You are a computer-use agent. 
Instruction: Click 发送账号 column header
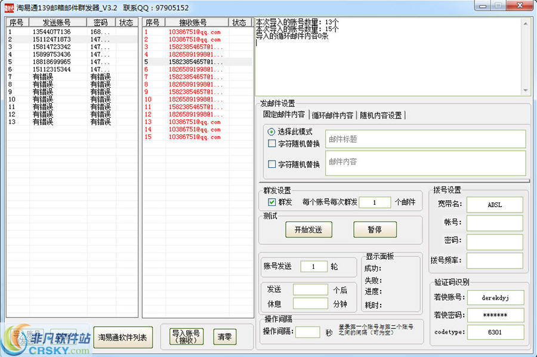pyautogui.click(x=57, y=22)
